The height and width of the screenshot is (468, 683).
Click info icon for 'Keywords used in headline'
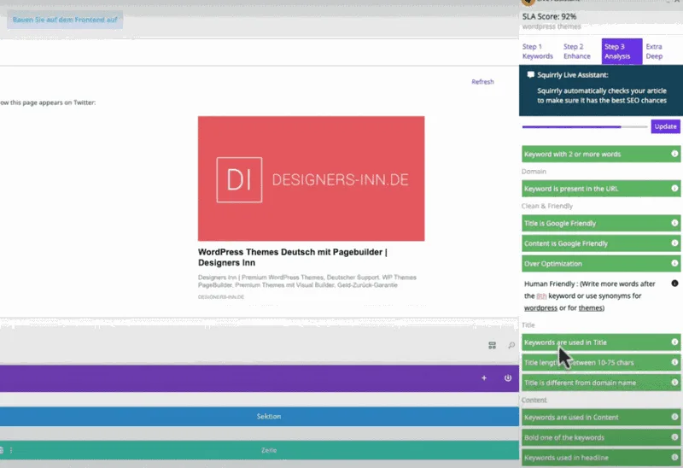(x=674, y=457)
